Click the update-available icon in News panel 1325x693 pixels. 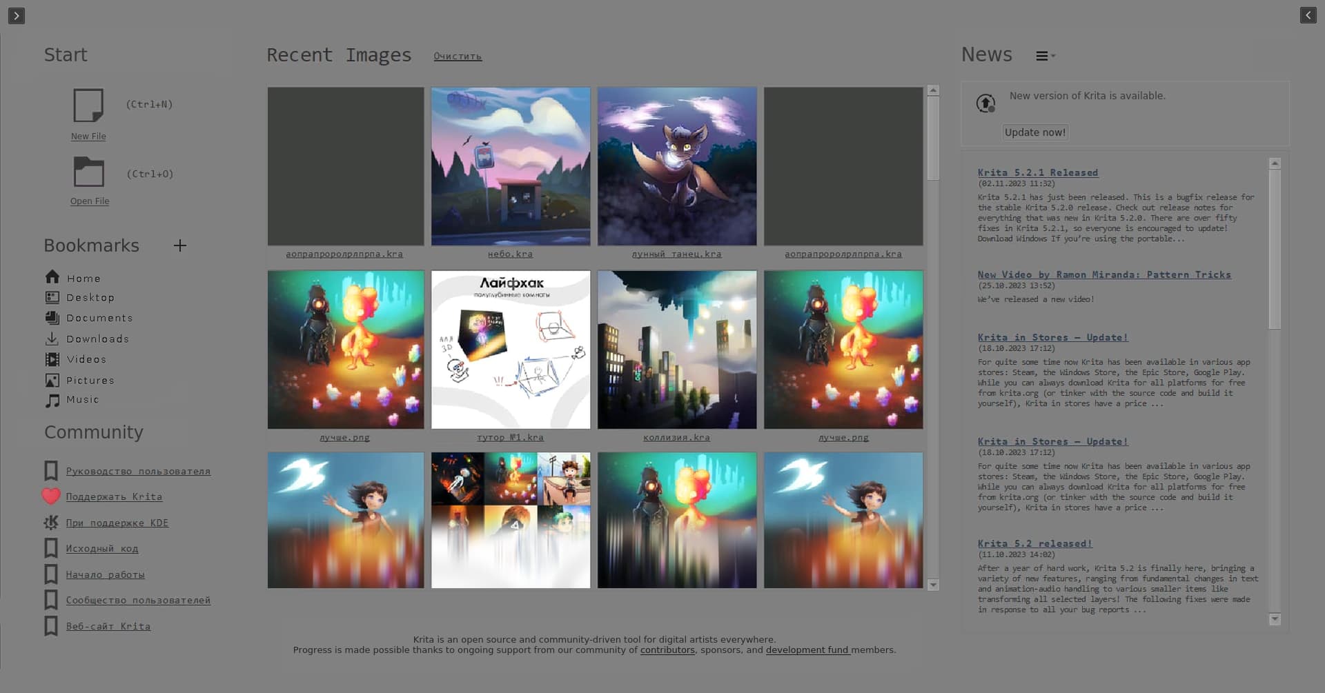986,103
